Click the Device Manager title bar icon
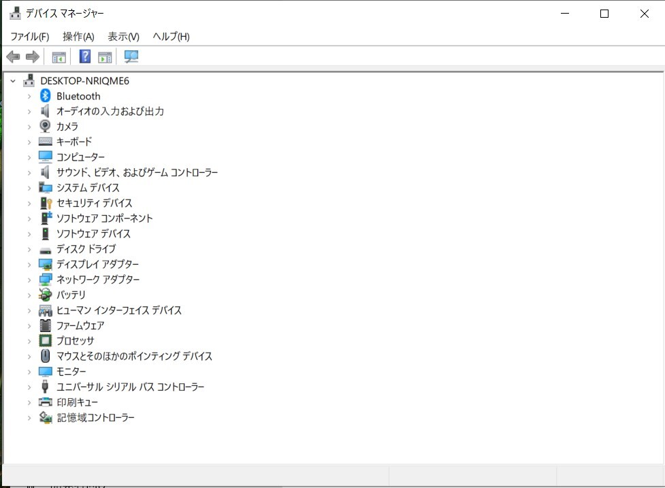 [15, 13]
